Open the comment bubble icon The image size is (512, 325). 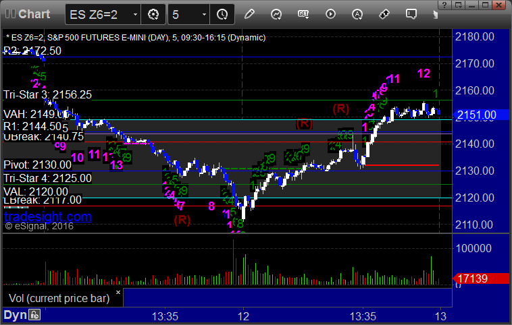411,14
